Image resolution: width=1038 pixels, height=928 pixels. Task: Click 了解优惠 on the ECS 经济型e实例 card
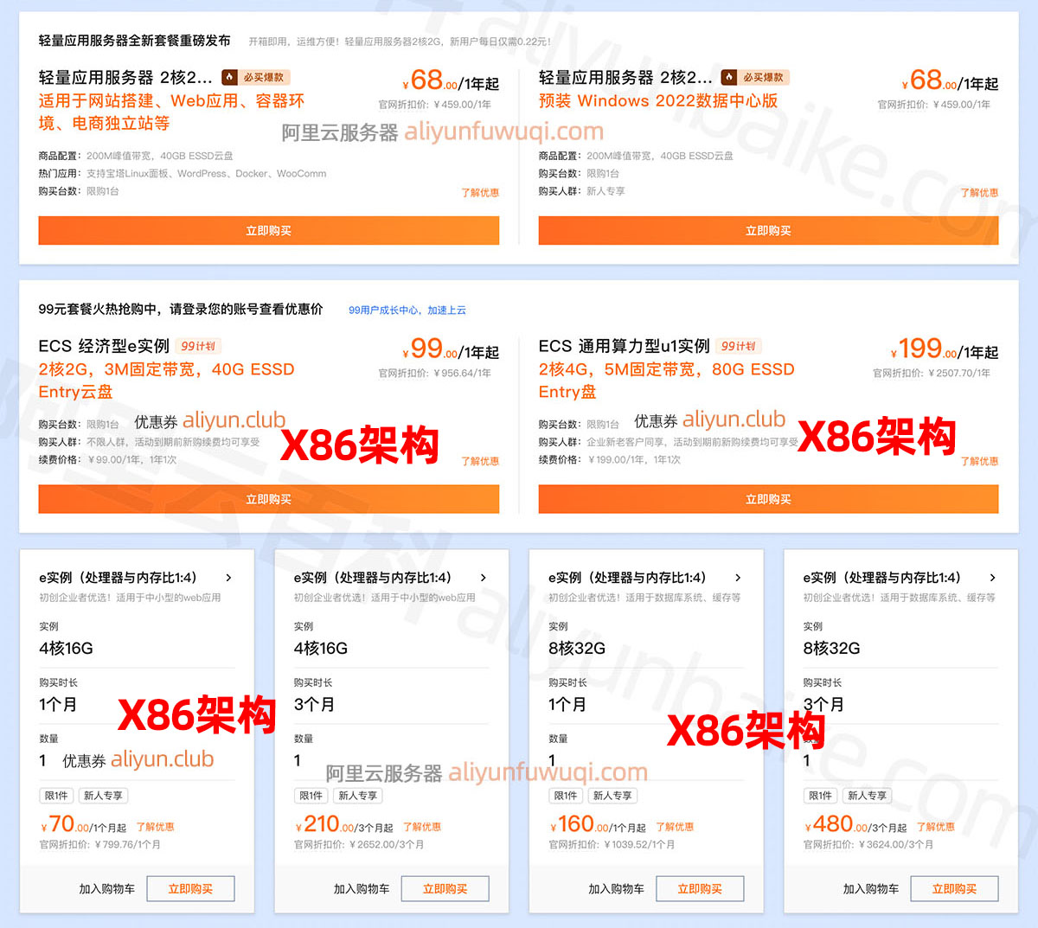(x=480, y=461)
